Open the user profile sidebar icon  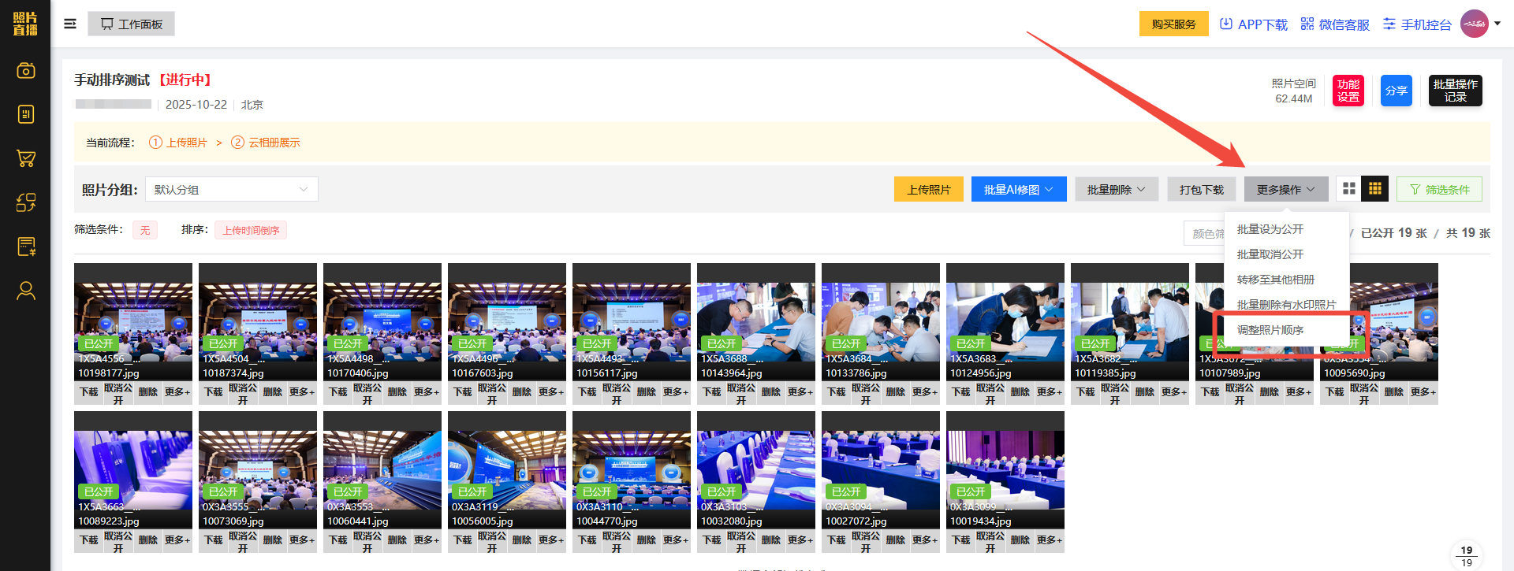point(26,291)
